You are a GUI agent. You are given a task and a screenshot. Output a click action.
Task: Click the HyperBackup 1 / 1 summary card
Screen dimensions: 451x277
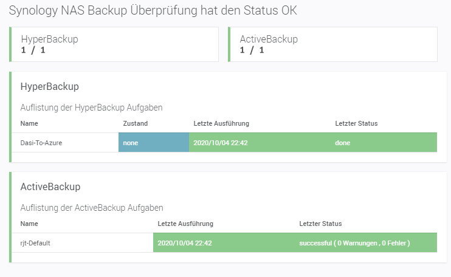click(x=114, y=44)
